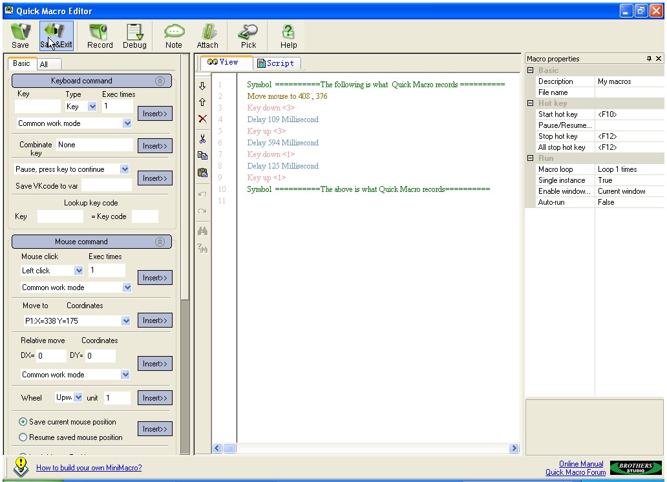The height and width of the screenshot is (482, 667).
Task: Click the binoculars Find icon
Action: tap(202, 231)
